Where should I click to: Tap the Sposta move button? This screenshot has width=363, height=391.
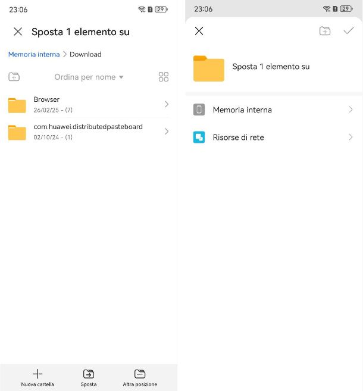(x=89, y=378)
